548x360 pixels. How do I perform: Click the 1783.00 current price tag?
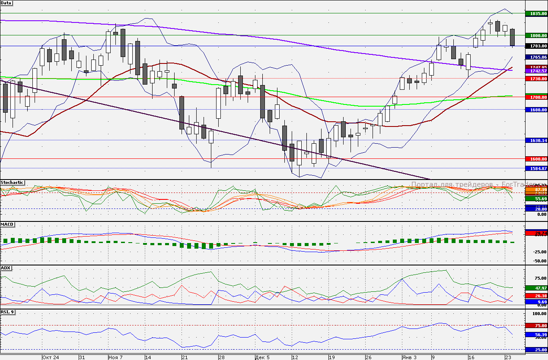(x=536, y=46)
